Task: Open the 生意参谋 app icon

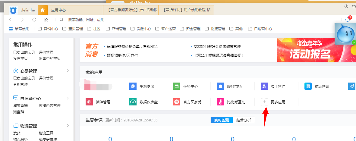Action: tap(133, 86)
